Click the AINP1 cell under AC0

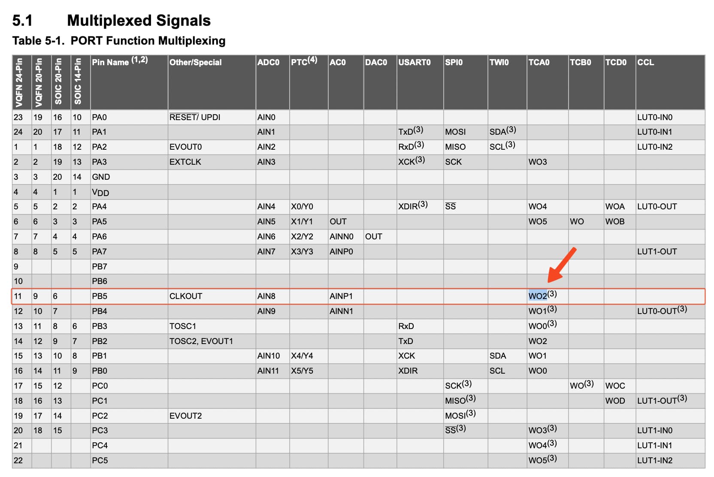(341, 296)
